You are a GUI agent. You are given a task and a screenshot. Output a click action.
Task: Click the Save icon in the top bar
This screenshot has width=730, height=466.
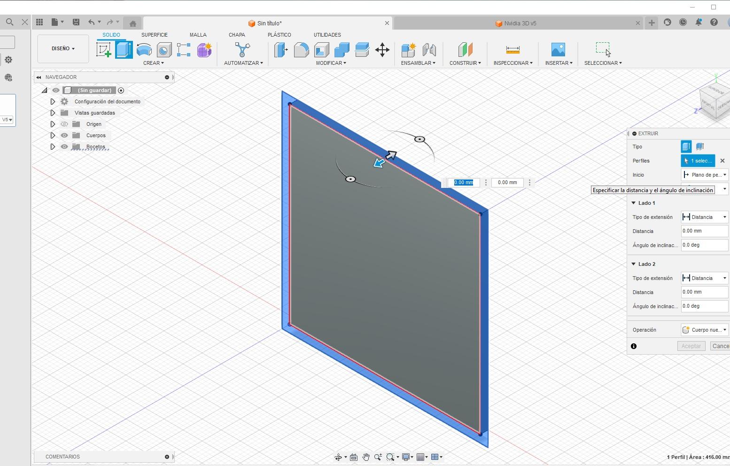pos(76,22)
